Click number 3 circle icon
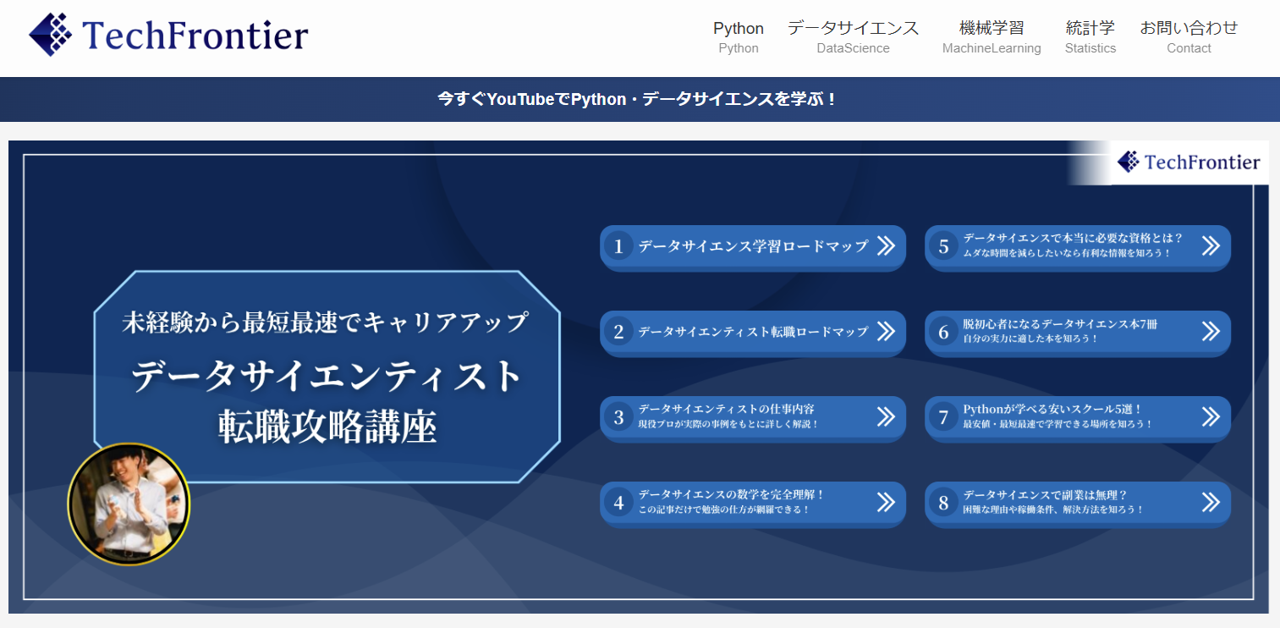The image size is (1280, 628). point(618,417)
